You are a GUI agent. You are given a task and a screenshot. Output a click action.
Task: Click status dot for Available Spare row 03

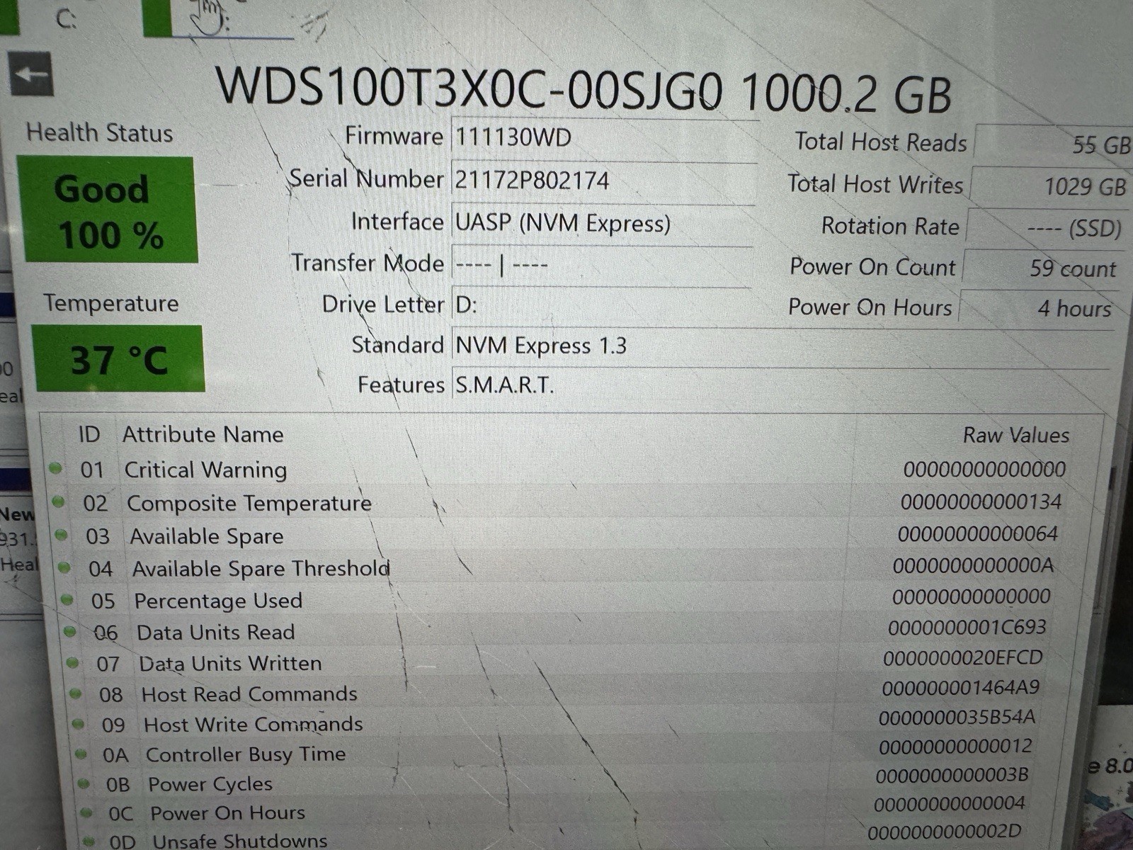point(62,535)
